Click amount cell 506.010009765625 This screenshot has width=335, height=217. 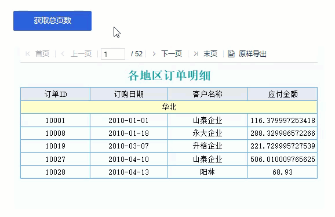283,160
